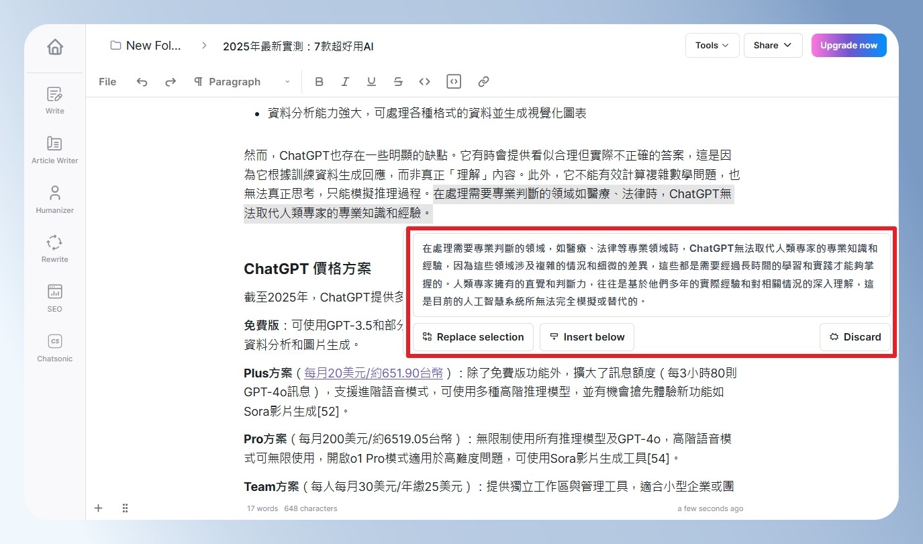The width and height of the screenshot is (923, 544).
Task: Click the ChatGPT 價格方案 heading
Action: [x=307, y=269]
